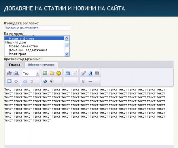The height and width of the screenshot is (148, 178).
Task: Toggle fullscreen editor with the blue square icon
Action: pyautogui.click(x=9, y=81)
